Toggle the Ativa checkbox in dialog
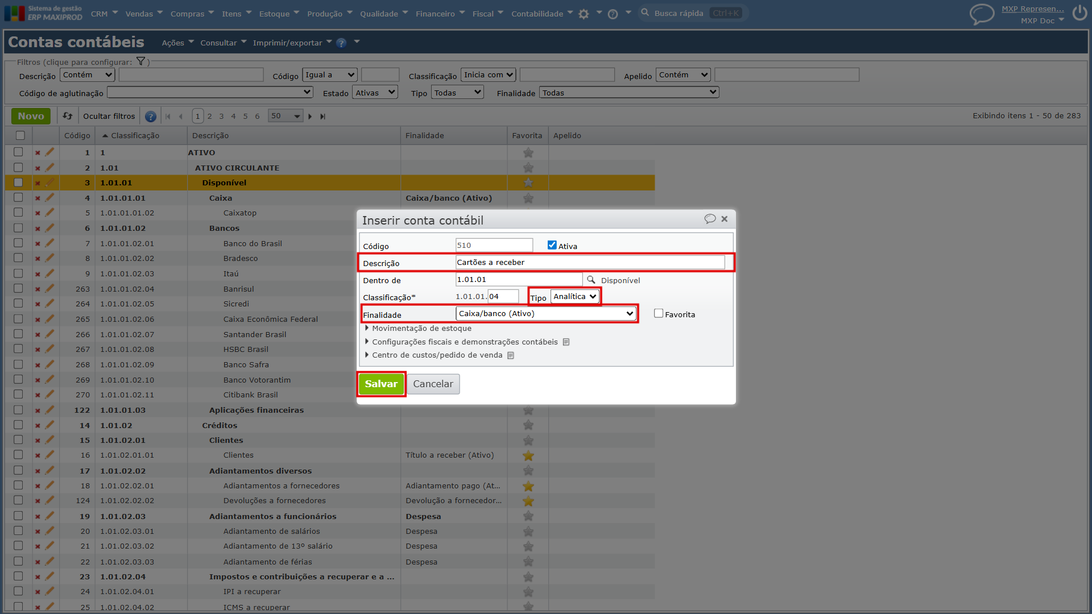This screenshot has height=614, width=1092. coord(552,245)
